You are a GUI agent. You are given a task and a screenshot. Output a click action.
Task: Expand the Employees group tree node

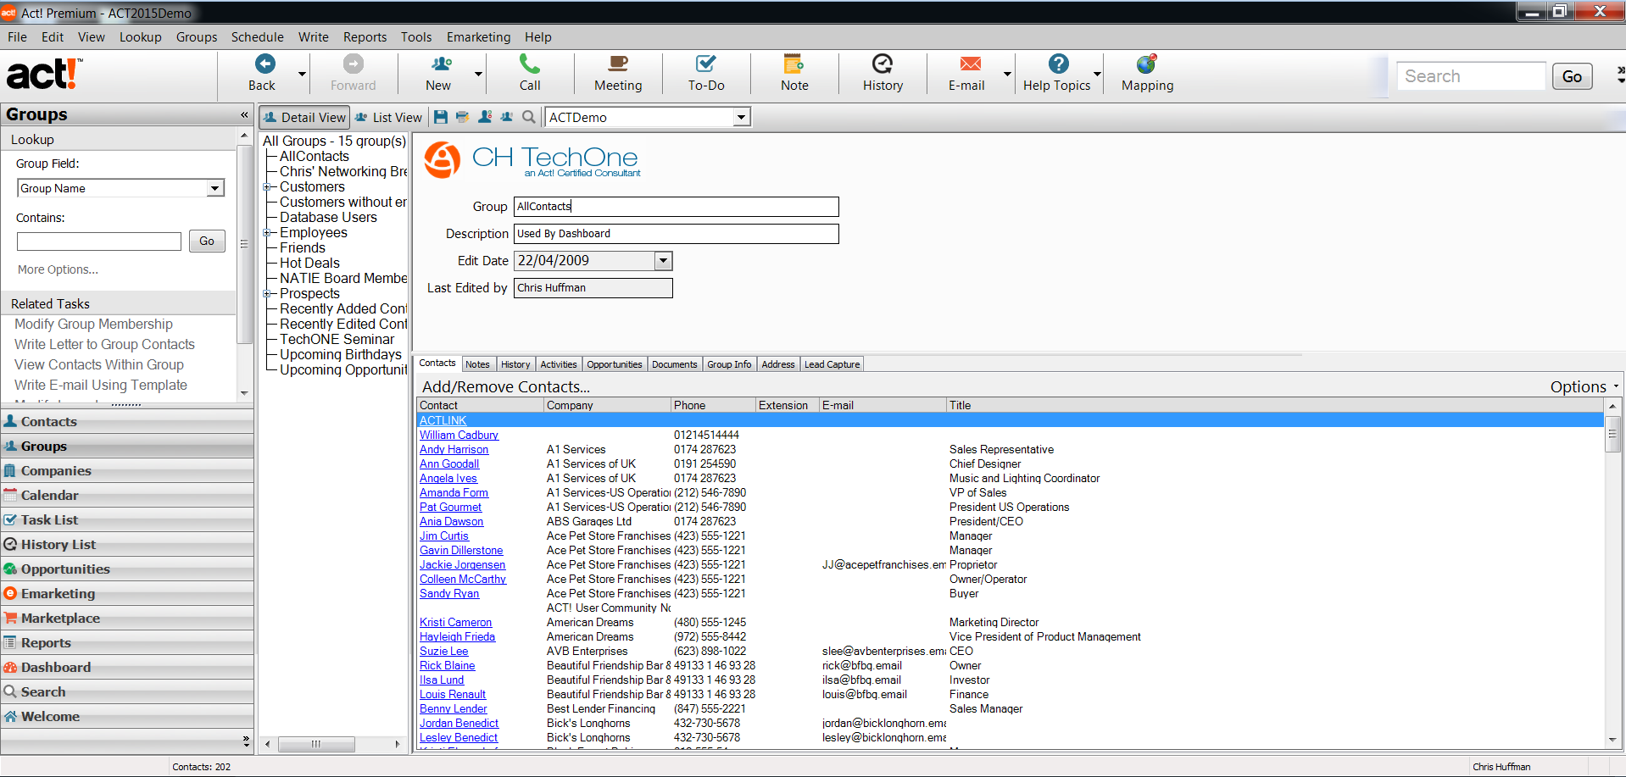[x=266, y=233]
